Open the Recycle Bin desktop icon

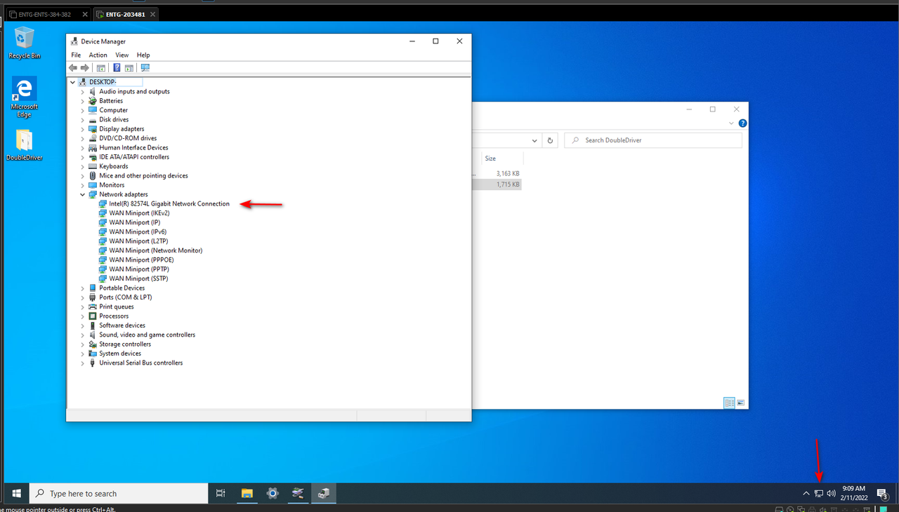[24, 43]
